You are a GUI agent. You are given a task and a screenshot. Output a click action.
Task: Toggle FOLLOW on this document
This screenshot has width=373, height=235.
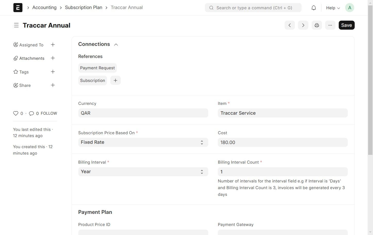click(x=49, y=113)
